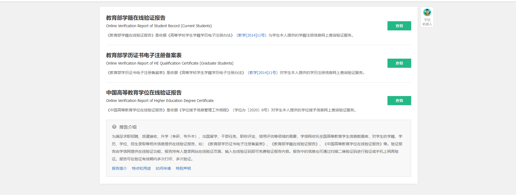Click the Student Record (Current Students) English subtitle
Viewport: 516px width, 195px height.
point(159,26)
